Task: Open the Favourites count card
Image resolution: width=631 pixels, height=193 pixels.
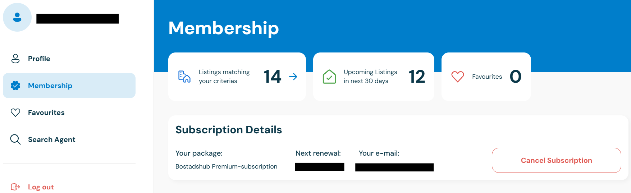Action: click(x=486, y=77)
